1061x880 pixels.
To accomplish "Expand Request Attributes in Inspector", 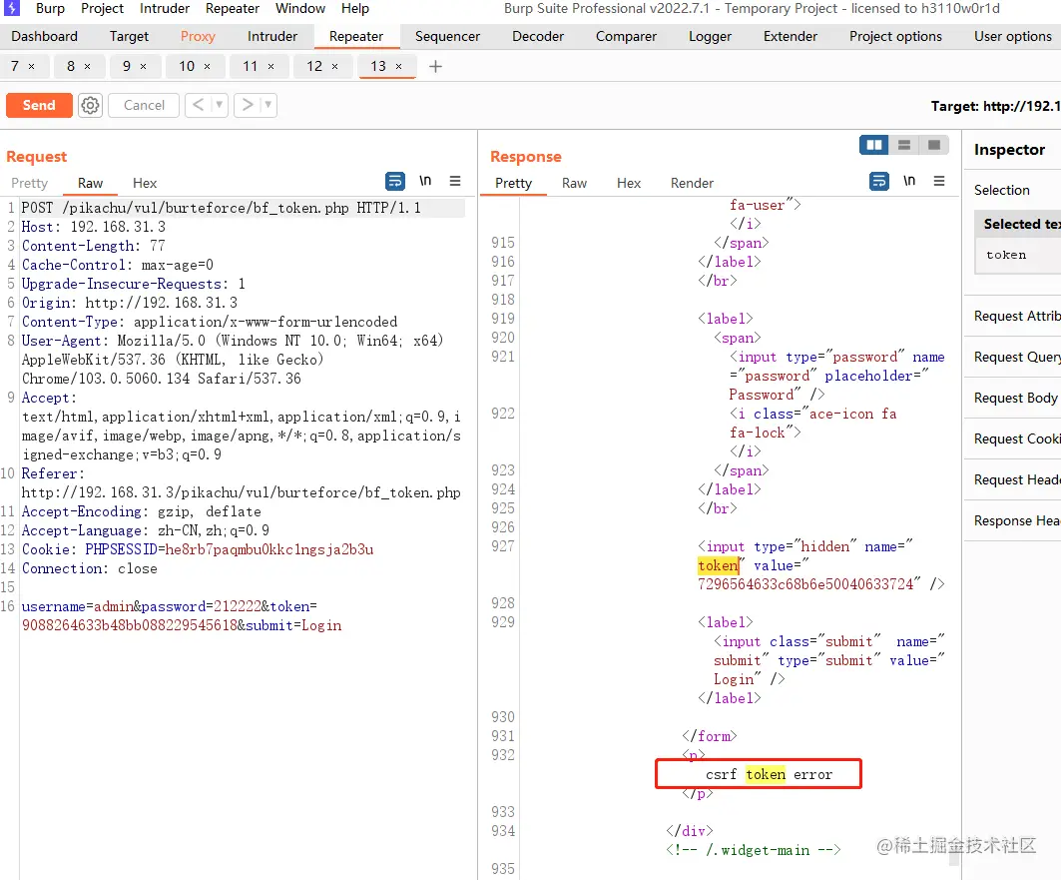I will 1014,316.
